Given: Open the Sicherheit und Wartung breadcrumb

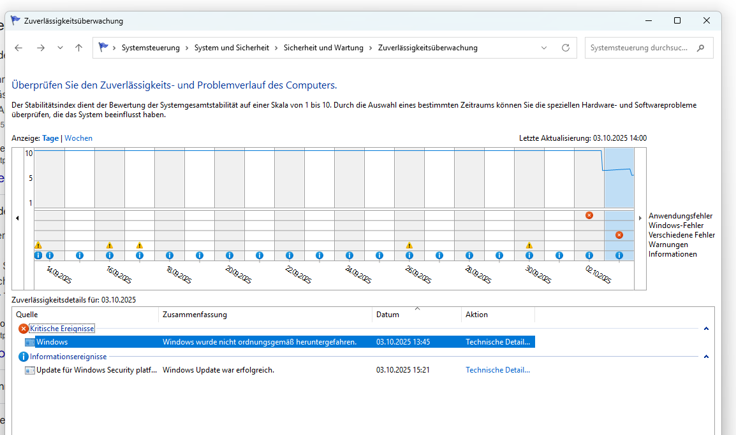Looking at the screenshot, I should [323, 48].
